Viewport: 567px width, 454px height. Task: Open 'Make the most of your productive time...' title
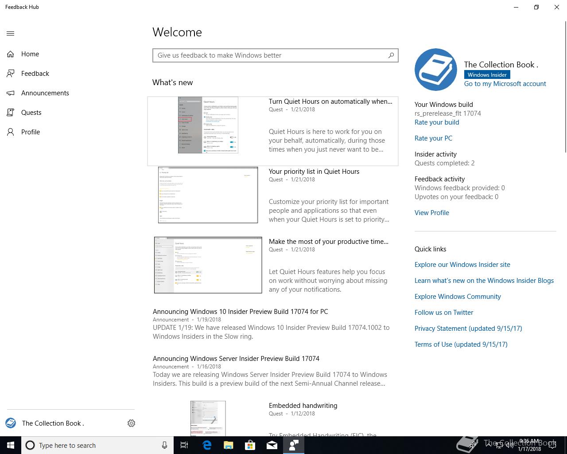point(329,242)
